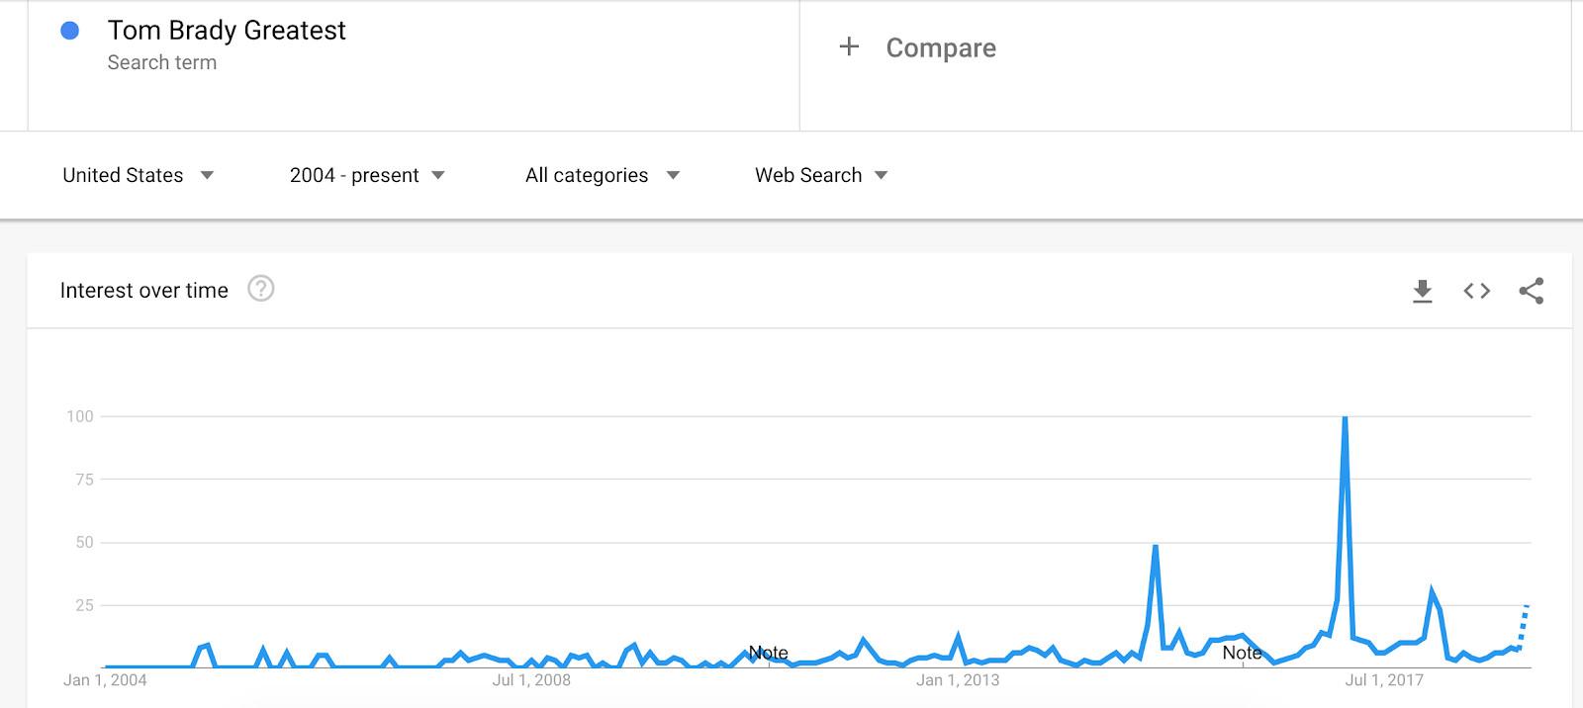Edit the Tom Brady Greatest search term
The height and width of the screenshot is (708, 1583).
227,31
